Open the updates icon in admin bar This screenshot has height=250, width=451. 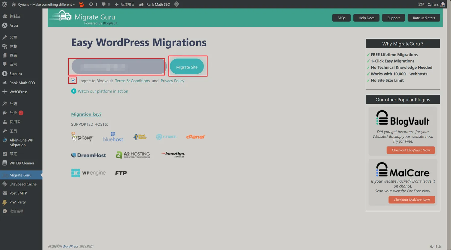point(91,4)
